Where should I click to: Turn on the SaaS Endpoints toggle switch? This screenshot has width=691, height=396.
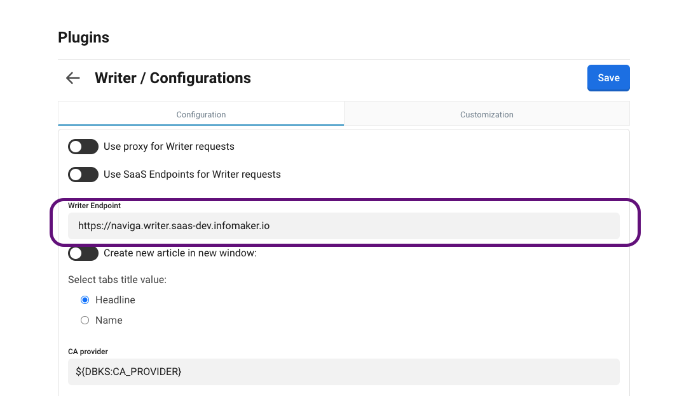click(83, 174)
